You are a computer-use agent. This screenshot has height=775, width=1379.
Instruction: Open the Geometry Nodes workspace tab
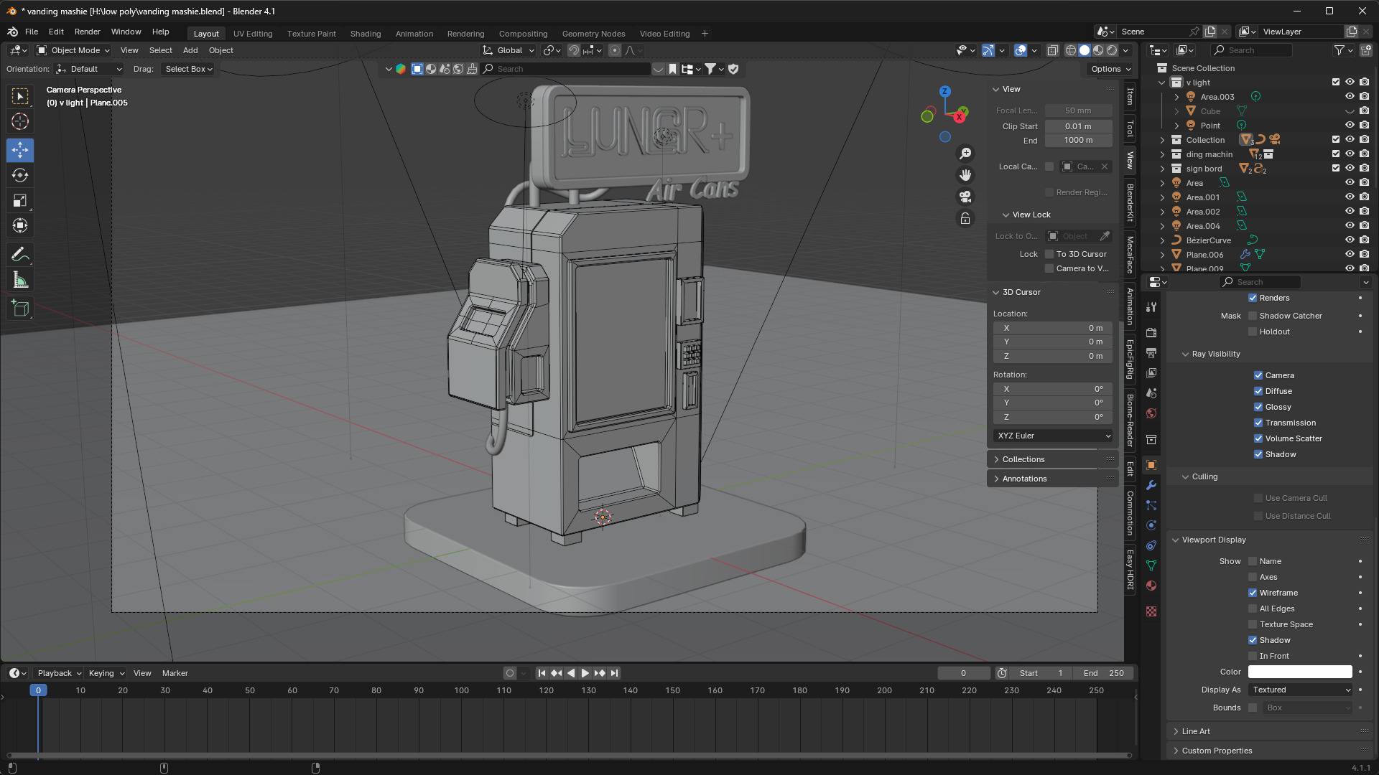click(593, 34)
